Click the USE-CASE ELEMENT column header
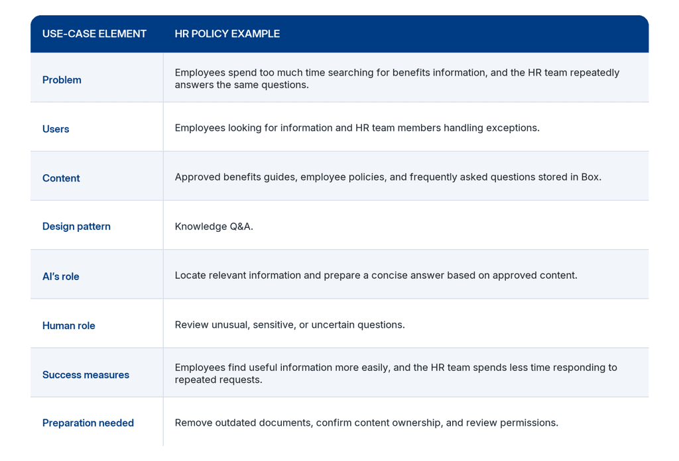679x461 pixels. [94, 34]
